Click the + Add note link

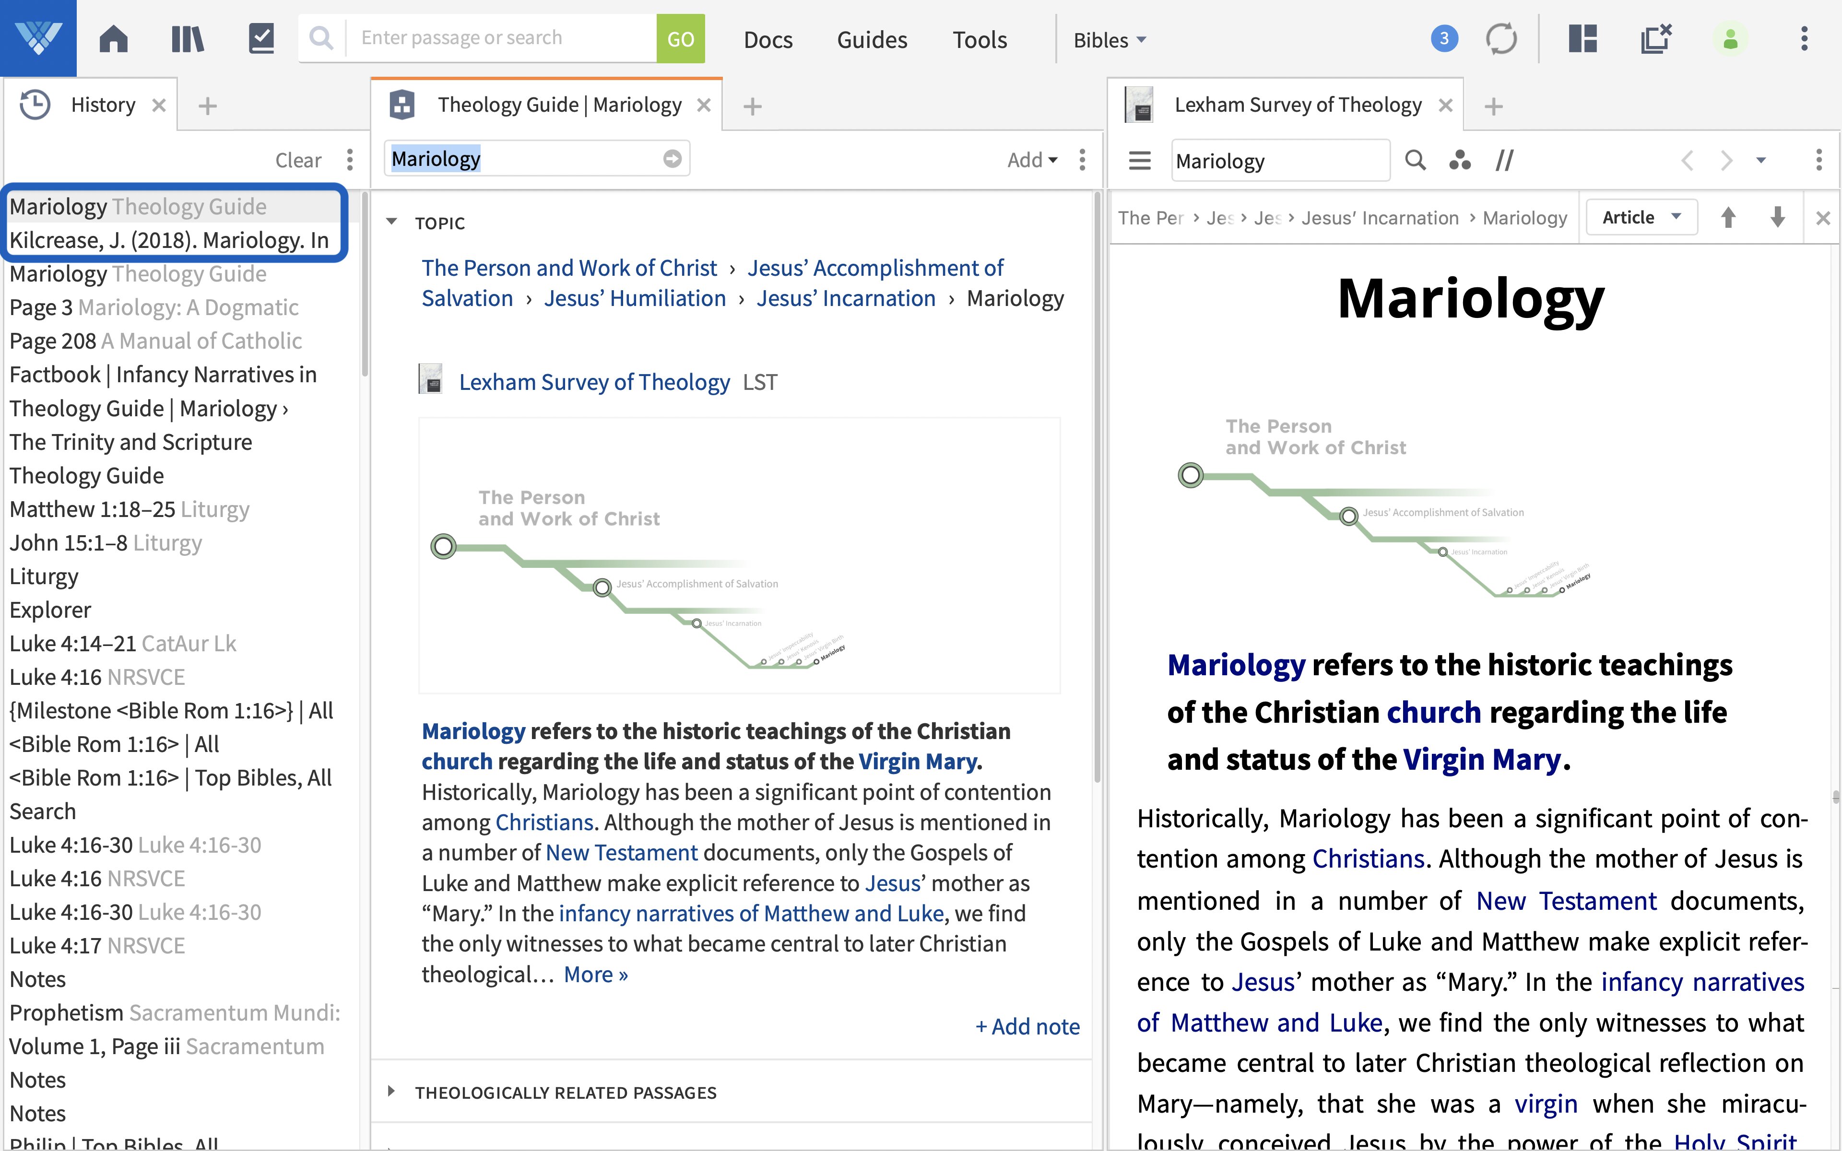click(x=1027, y=1026)
